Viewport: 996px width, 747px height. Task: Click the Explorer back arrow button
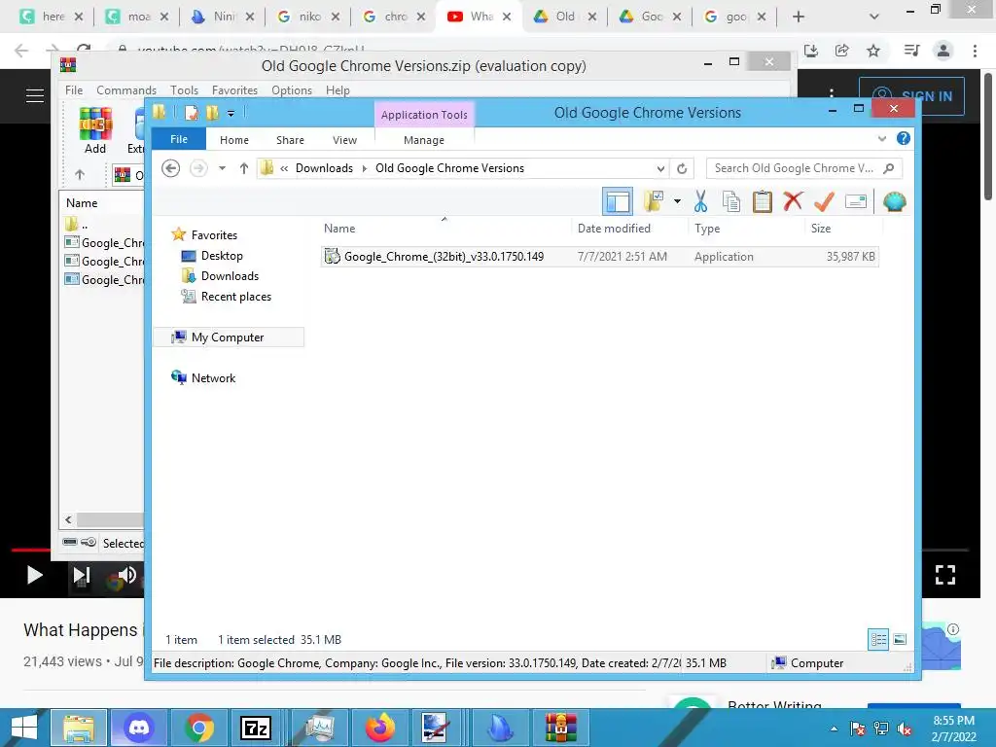[x=171, y=168]
